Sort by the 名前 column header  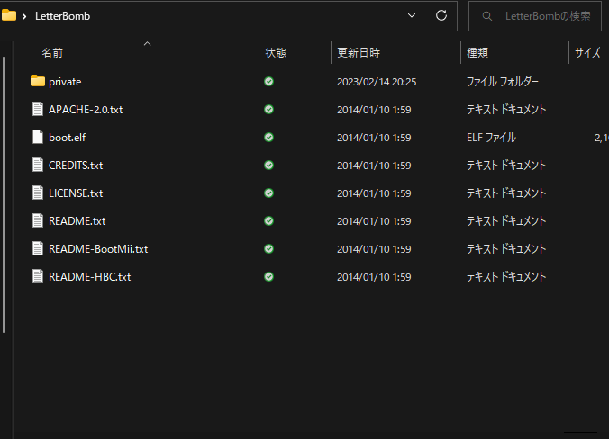[x=52, y=53]
